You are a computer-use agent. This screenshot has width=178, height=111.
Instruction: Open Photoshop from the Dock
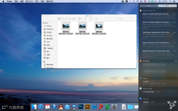click(81, 107)
